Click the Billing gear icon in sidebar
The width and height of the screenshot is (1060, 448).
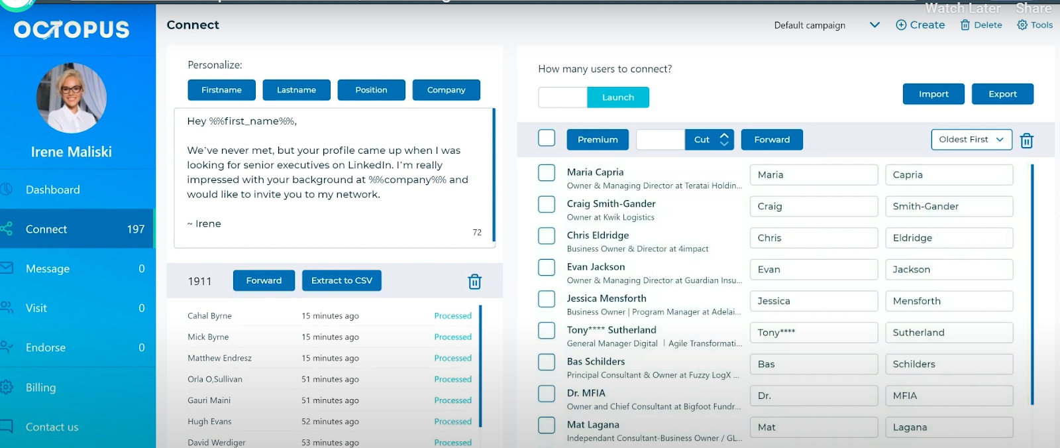pyautogui.click(x=7, y=388)
